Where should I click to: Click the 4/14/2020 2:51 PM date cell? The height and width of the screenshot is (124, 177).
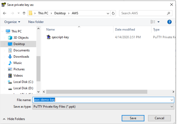[x=128, y=37]
